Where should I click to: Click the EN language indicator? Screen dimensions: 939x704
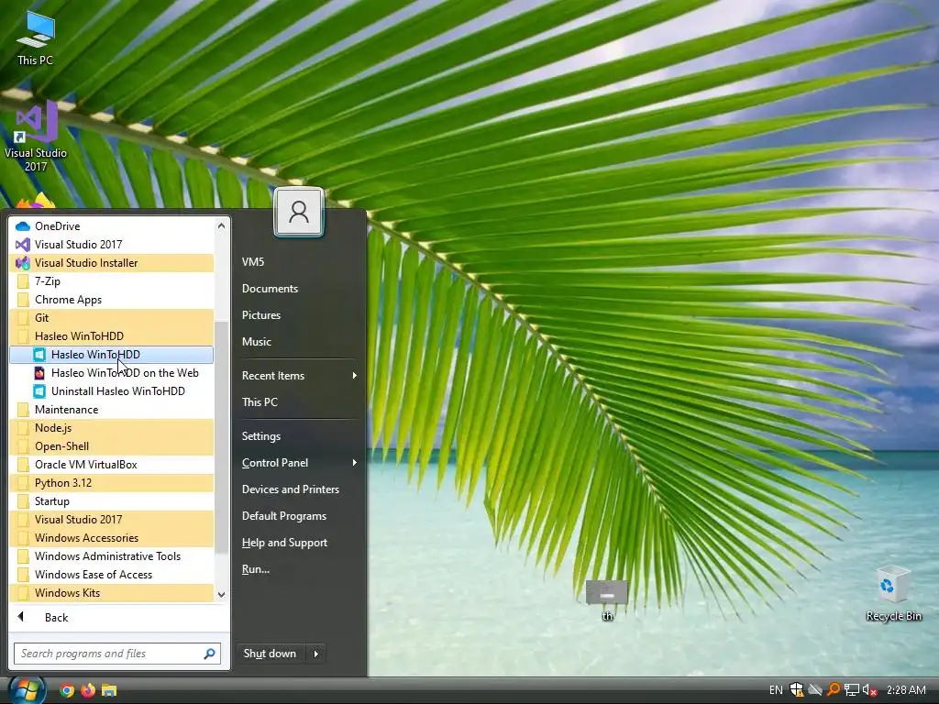point(776,689)
